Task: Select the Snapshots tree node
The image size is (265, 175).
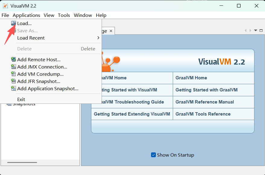Action: [x=24, y=105]
